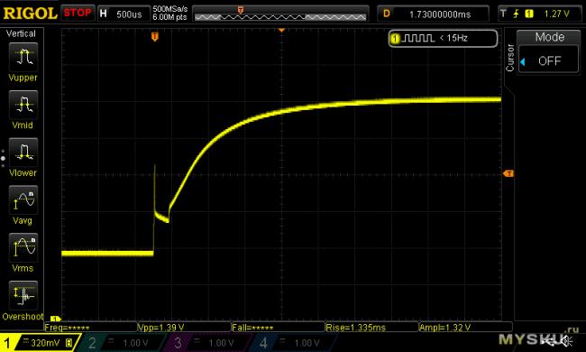Select the Overshoot measurement icon
The image size is (586, 352).
(x=23, y=295)
